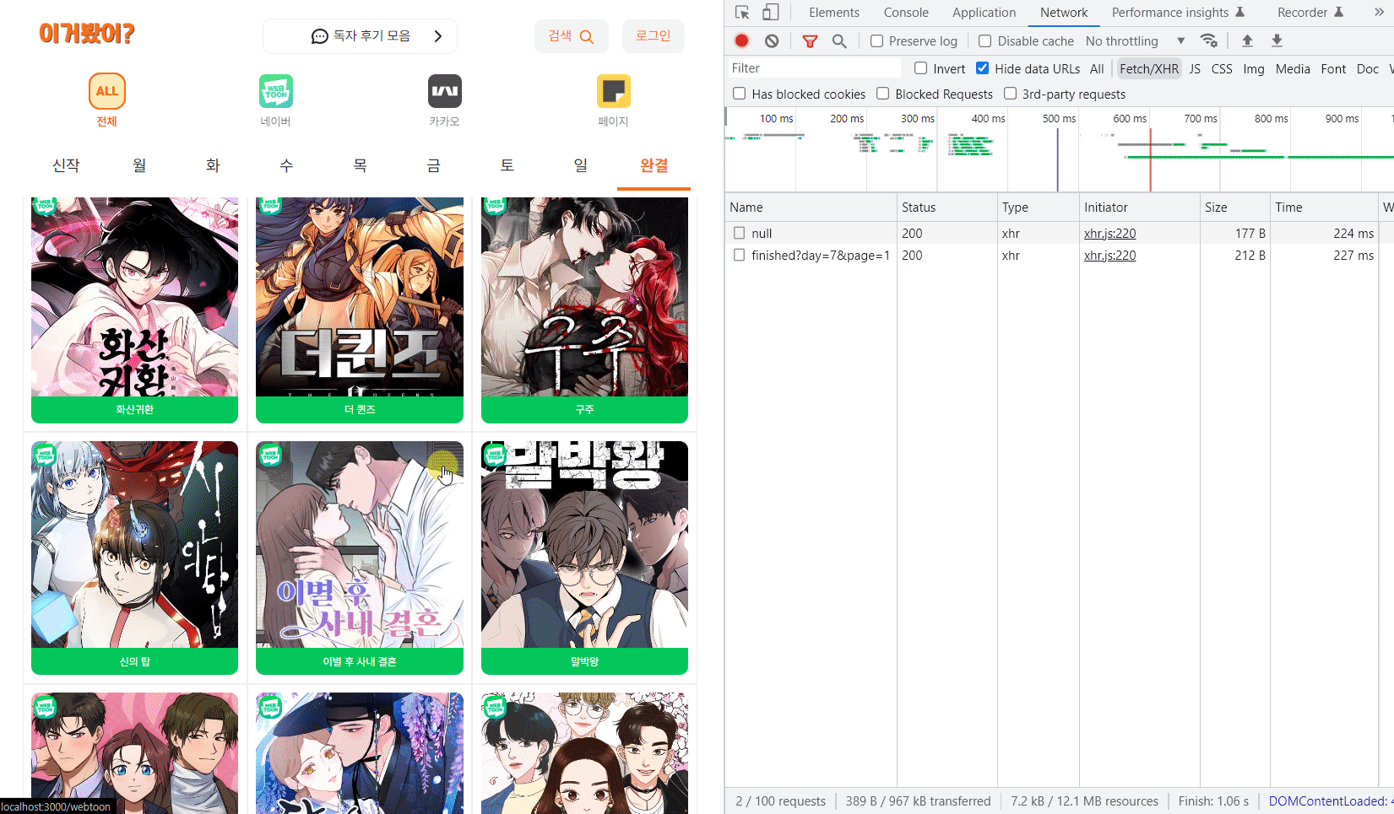1394x814 pixels.
Task: Open the Application tab
Action: (x=984, y=13)
